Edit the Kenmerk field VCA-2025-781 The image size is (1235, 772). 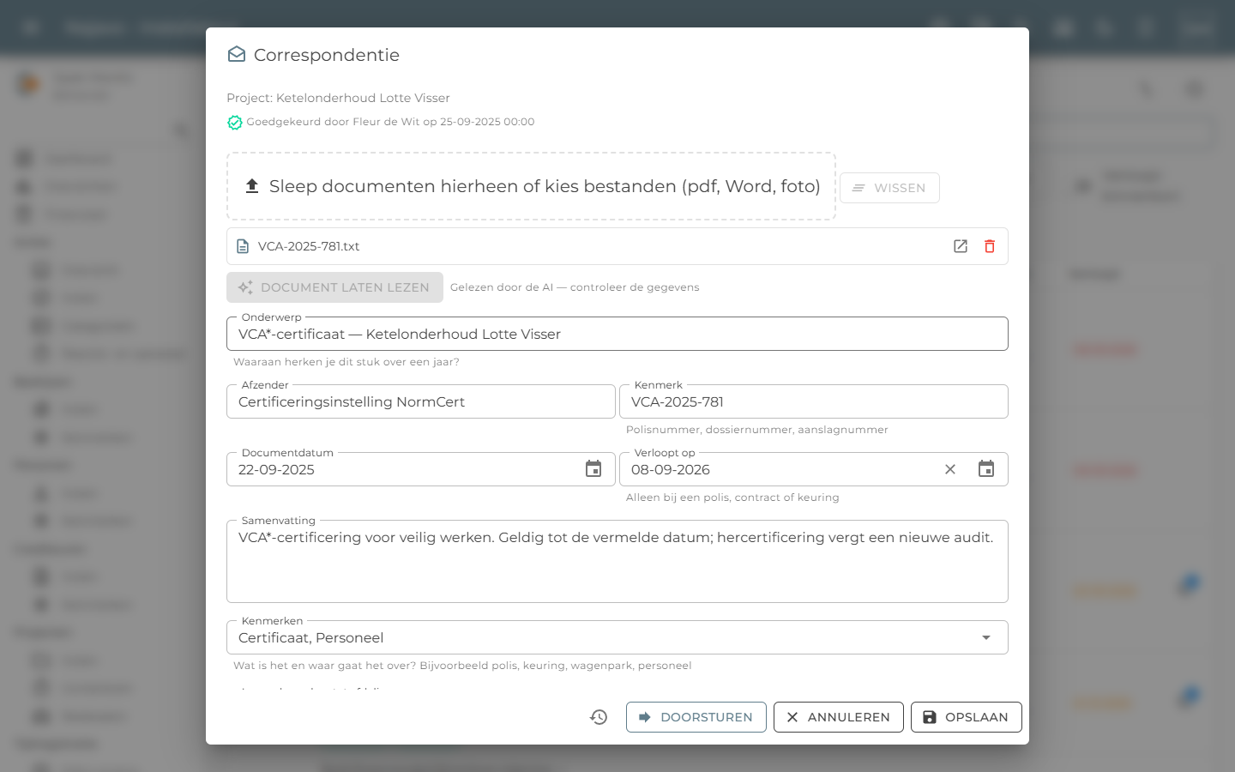click(x=814, y=401)
